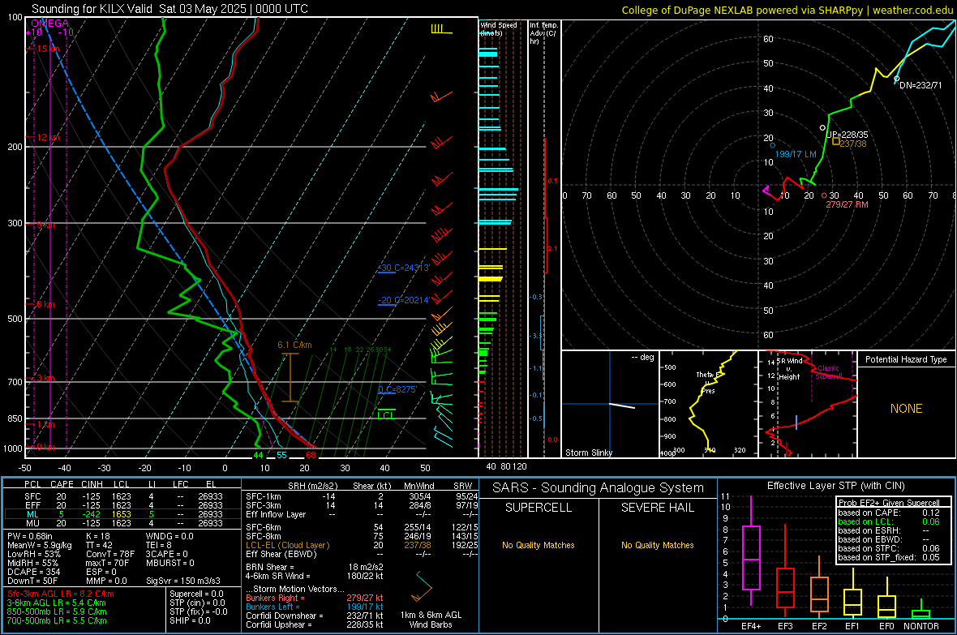Select the EFF parcel row
This screenshot has height=635, width=957.
(122, 505)
